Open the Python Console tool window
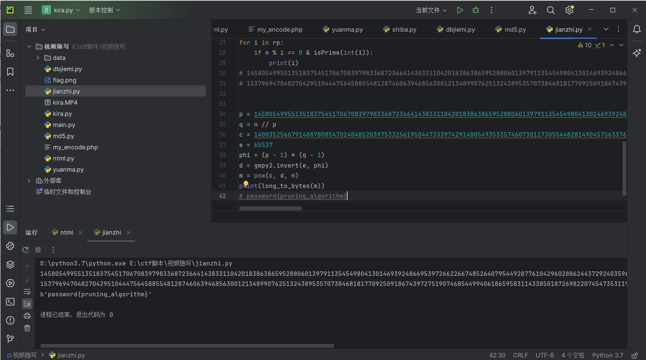Viewport: 646px width, 360px height. tap(10, 246)
